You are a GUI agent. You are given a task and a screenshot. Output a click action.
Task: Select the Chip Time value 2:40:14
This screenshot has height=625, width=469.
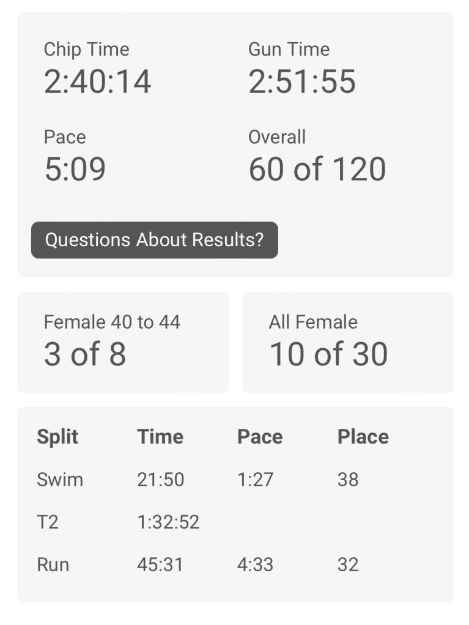[97, 81]
